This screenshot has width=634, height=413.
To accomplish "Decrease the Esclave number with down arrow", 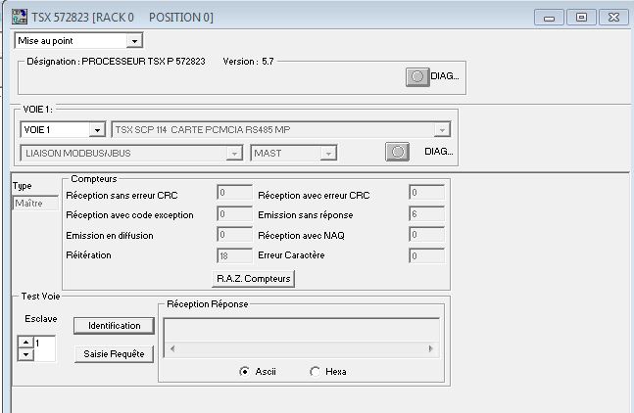I will point(24,353).
